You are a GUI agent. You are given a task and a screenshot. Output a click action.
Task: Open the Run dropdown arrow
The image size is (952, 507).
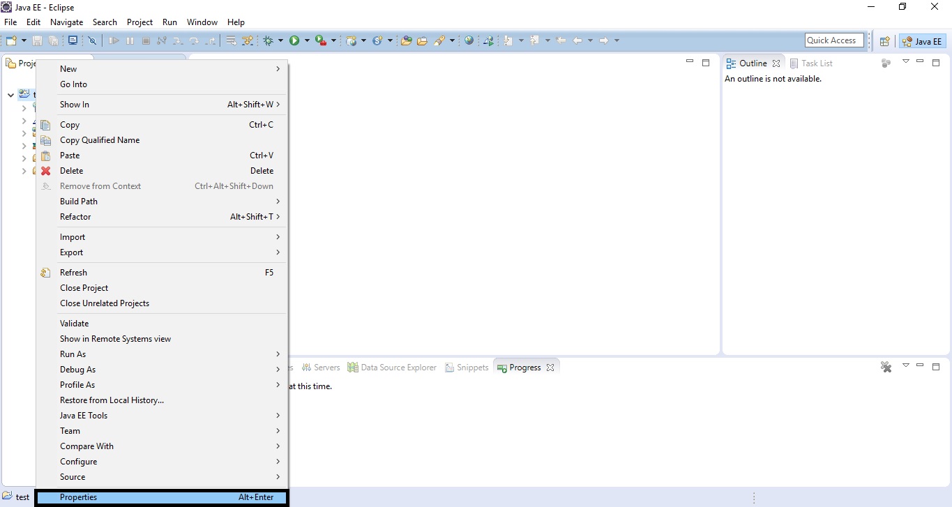[x=307, y=40]
